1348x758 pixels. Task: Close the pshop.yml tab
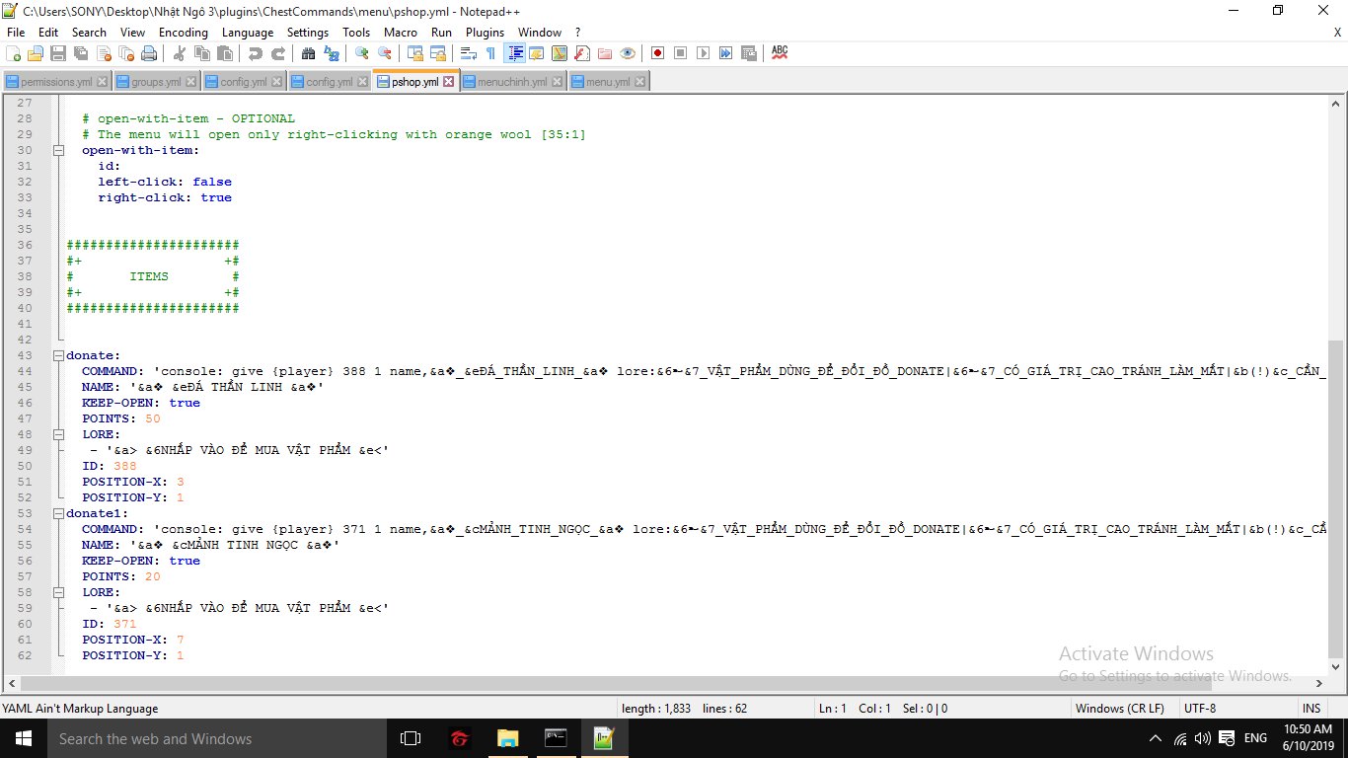pyautogui.click(x=449, y=82)
